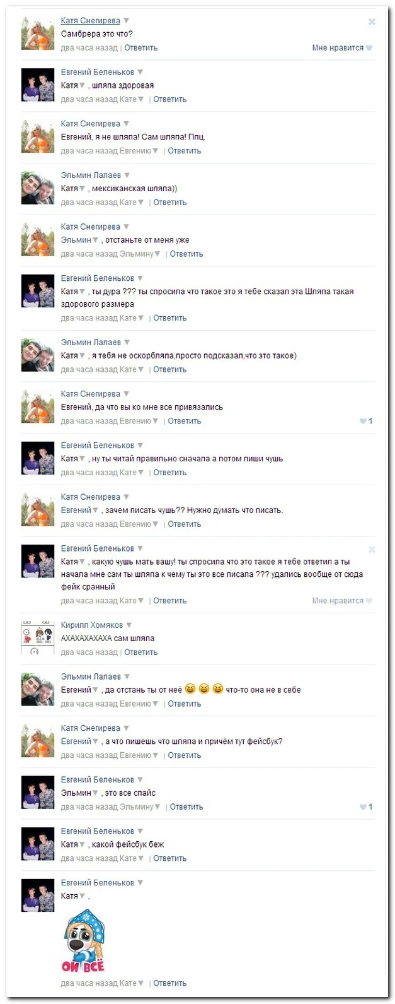The height and width of the screenshot is (1004, 395).
Task: Expand arrow next to first Катя Снегирева name
Action: tap(127, 21)
